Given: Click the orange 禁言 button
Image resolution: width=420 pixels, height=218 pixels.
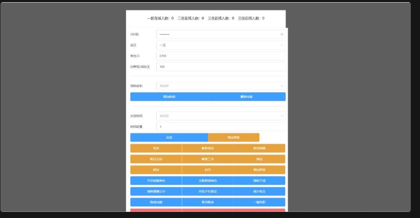Looking at the screenshot, I should point(156,148).
